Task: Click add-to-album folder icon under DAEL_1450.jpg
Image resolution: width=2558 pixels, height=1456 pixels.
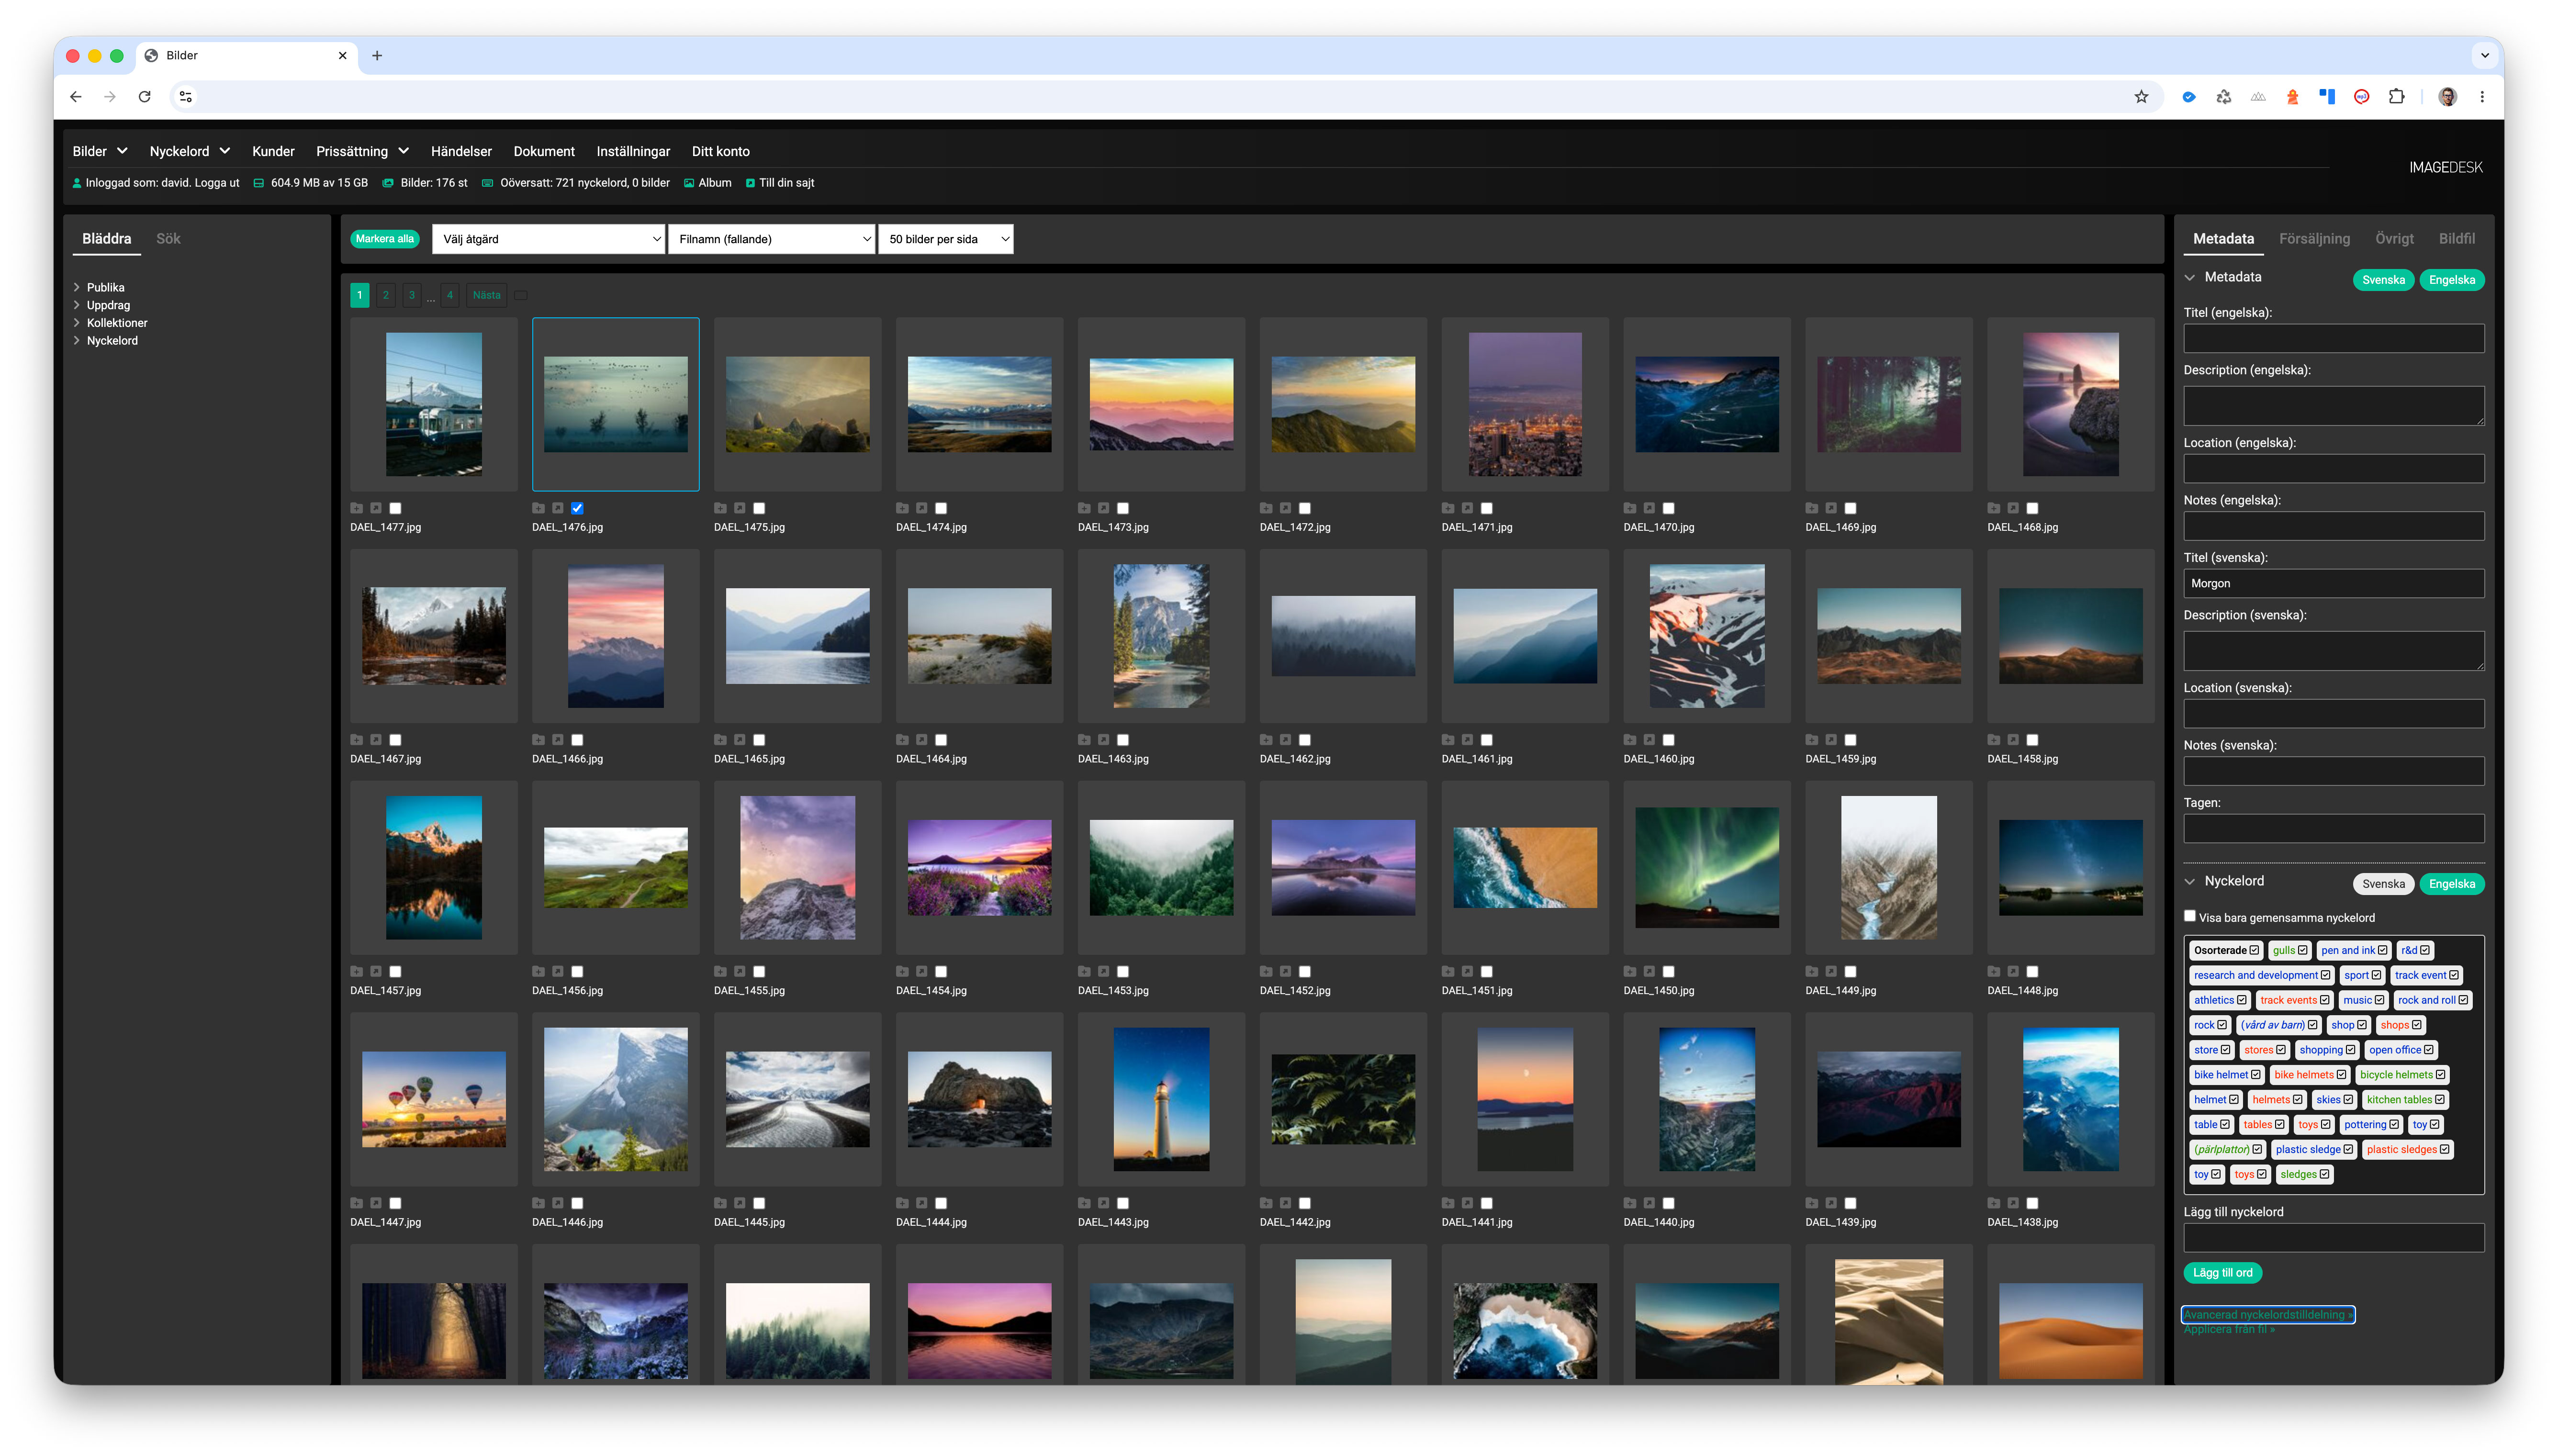Action: click(1630, 971)
